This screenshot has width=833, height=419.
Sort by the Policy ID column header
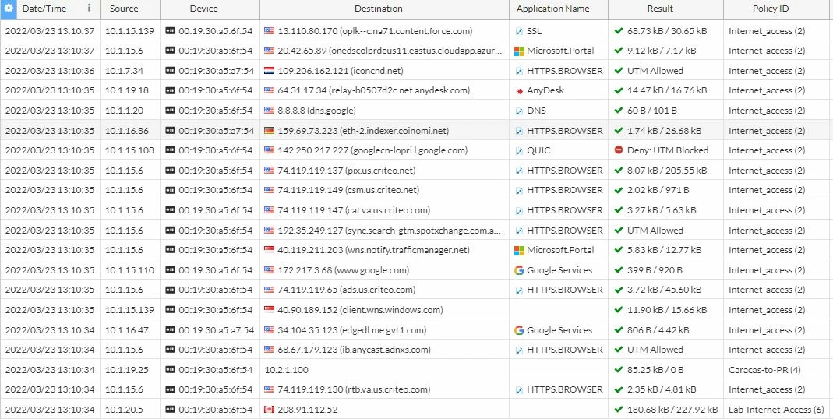(771, 9)
